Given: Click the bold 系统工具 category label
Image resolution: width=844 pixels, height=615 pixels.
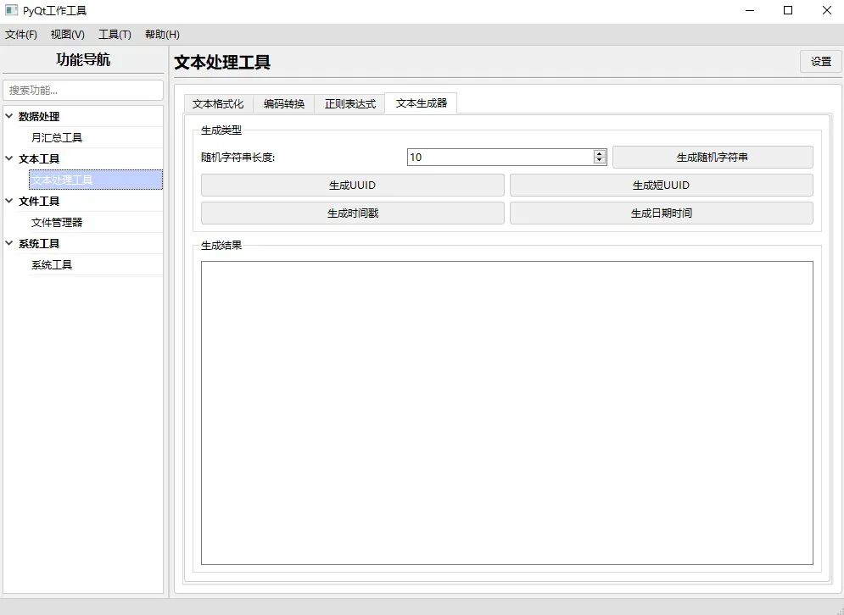Looking at the screenshot, I should 39,243.
